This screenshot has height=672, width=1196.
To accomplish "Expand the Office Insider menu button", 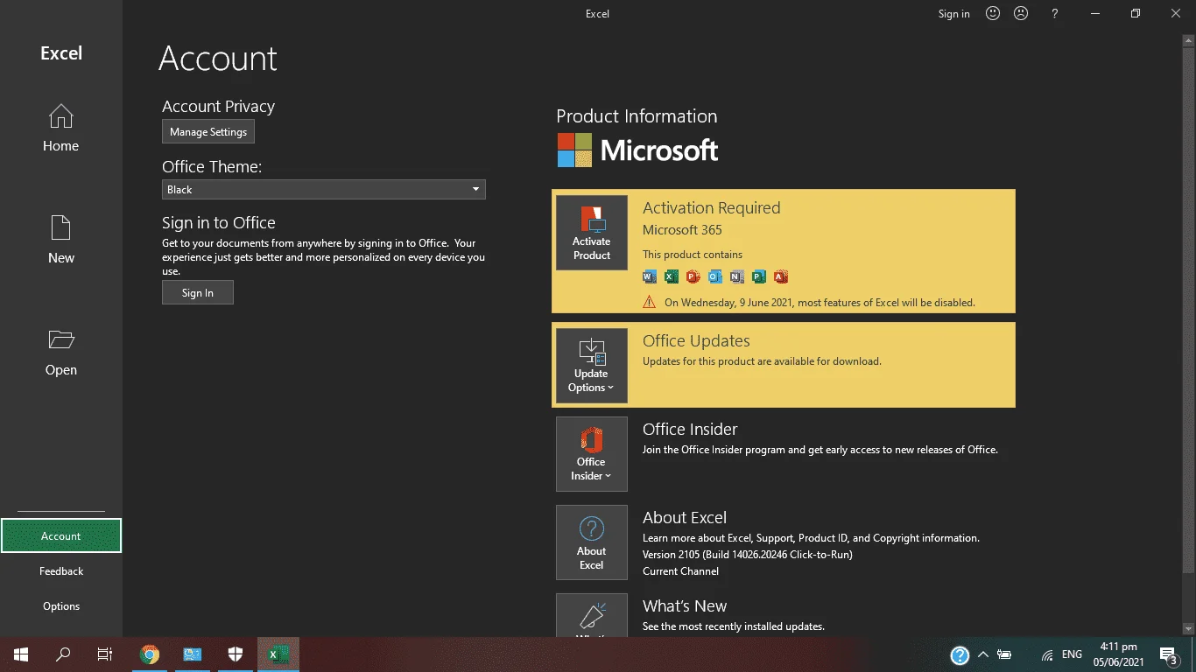I will pos(592,454).
